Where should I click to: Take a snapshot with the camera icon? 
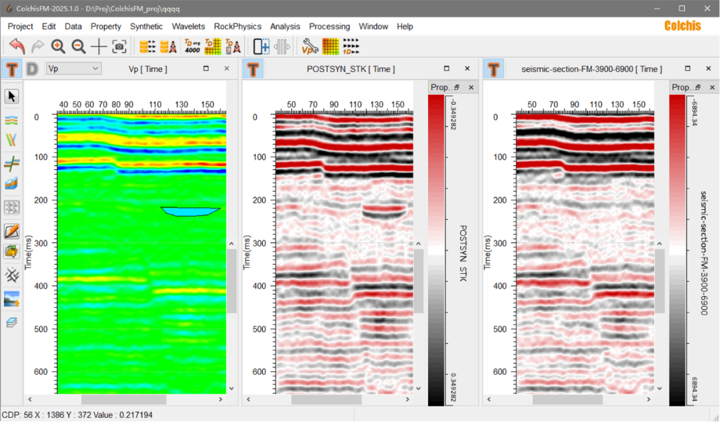(x=119, y=47)
